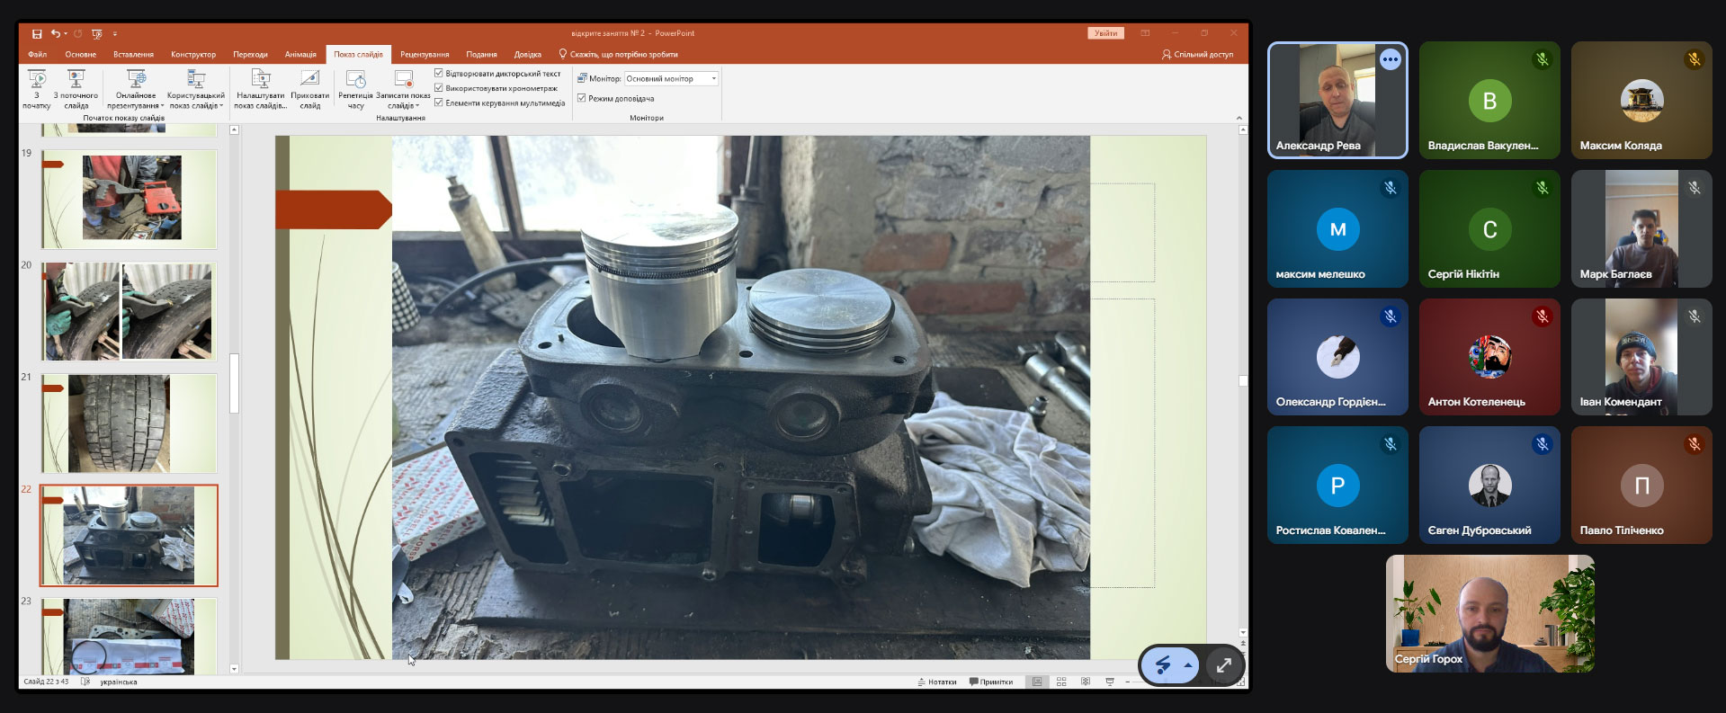Click the Save icon in quick access toolbar
This screenshot has width=1726, height=713.
point(37,34)
